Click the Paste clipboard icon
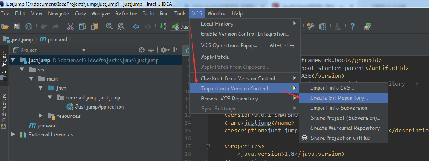This screenshot has width=429, height=161. point(94,26)
